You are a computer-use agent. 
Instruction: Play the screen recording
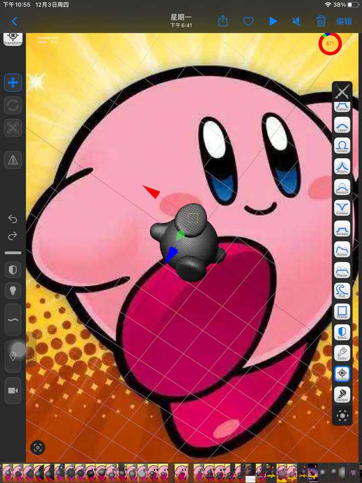[273, 21]
